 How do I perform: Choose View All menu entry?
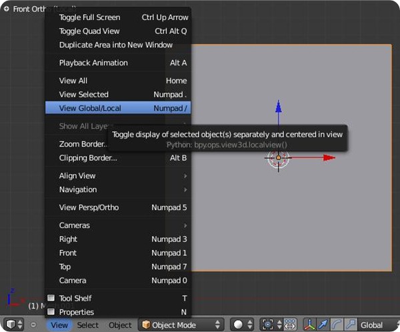coord(118,81)
